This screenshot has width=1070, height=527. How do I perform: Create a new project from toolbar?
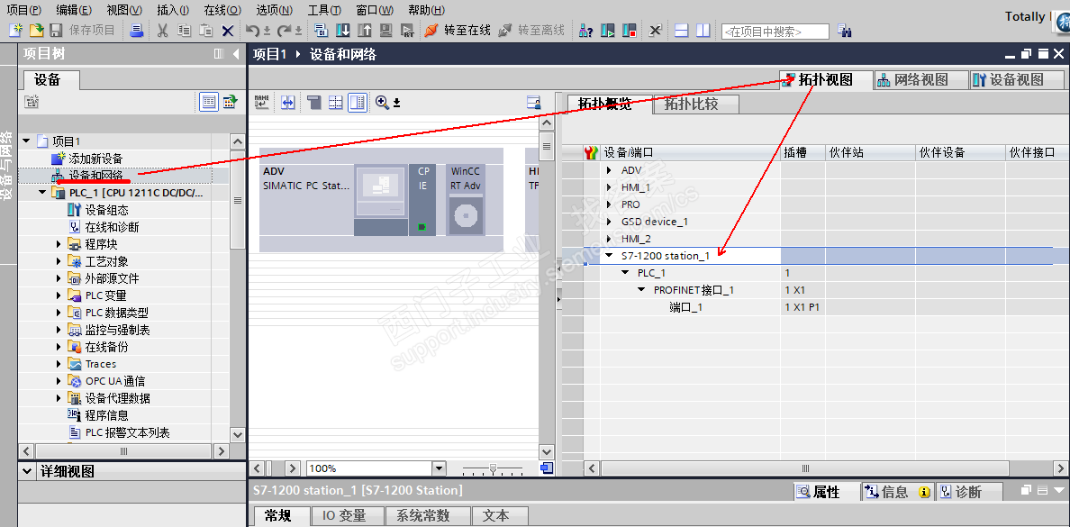click(x=15, y=31)
